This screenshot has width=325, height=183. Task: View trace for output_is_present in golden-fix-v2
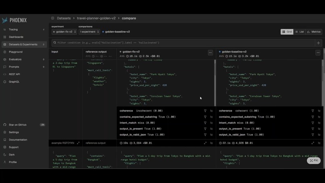[x=211, y=129]
